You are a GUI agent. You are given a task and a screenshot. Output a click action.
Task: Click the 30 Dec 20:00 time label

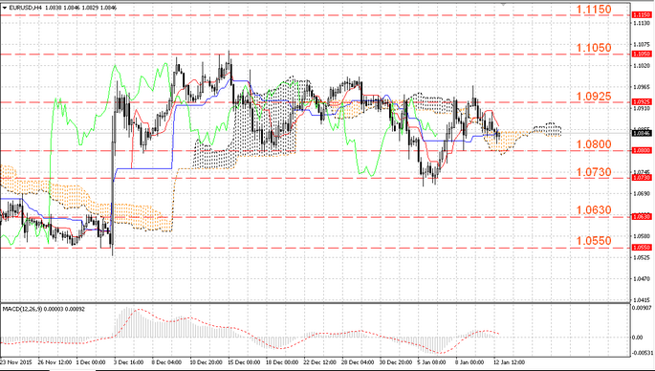tap(397, 362)
